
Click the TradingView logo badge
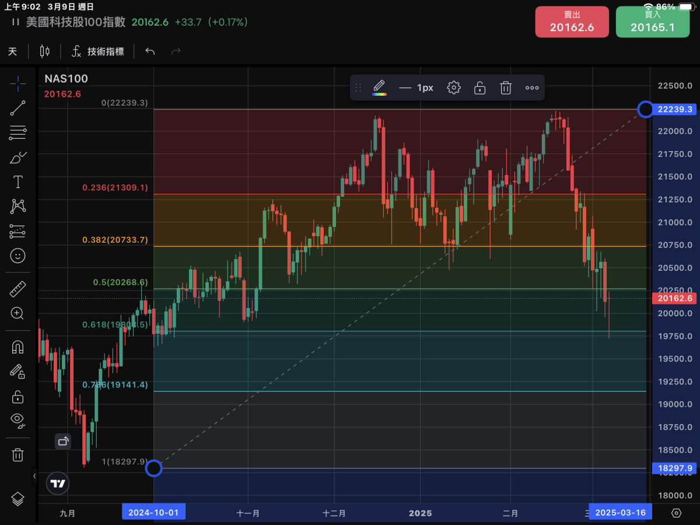(57, 483)
